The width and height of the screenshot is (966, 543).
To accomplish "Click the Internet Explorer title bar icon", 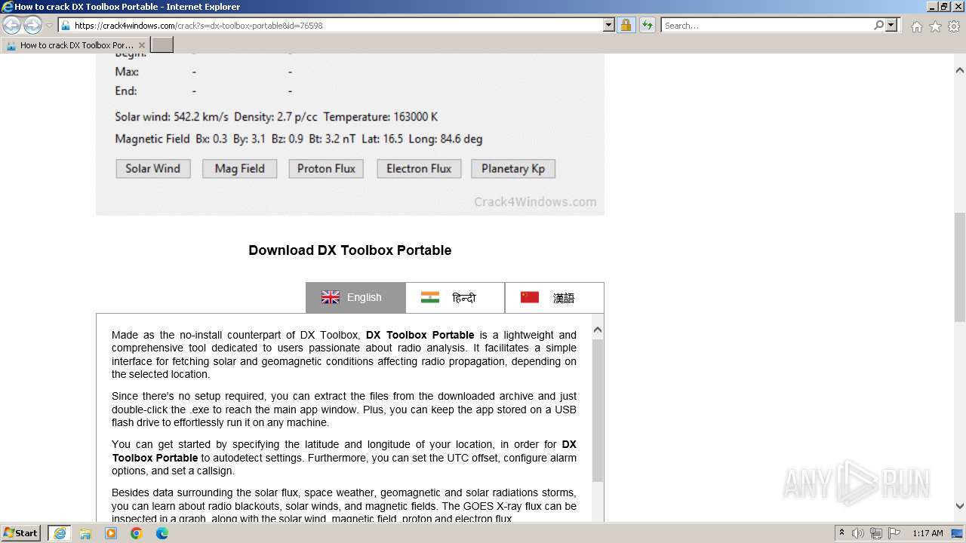I will (7, 7).
